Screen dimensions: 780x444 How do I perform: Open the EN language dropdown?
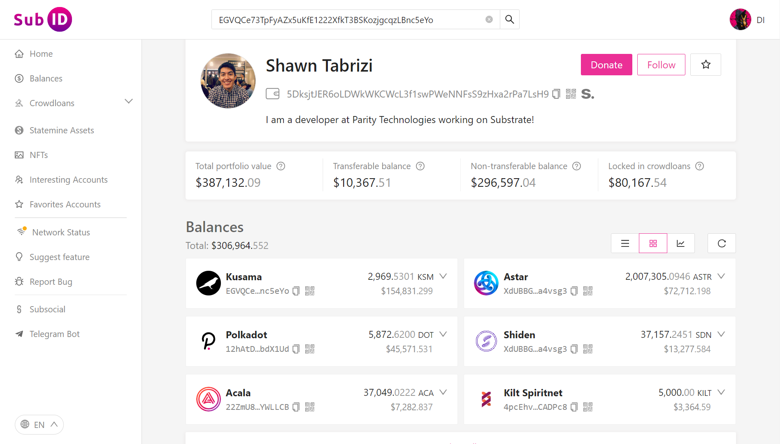[x=39, y=425]
